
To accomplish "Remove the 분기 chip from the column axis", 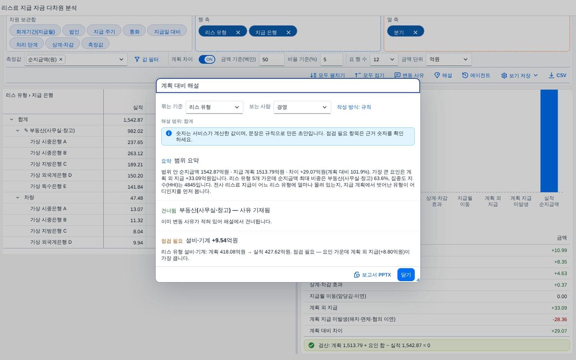I will 415,32.
